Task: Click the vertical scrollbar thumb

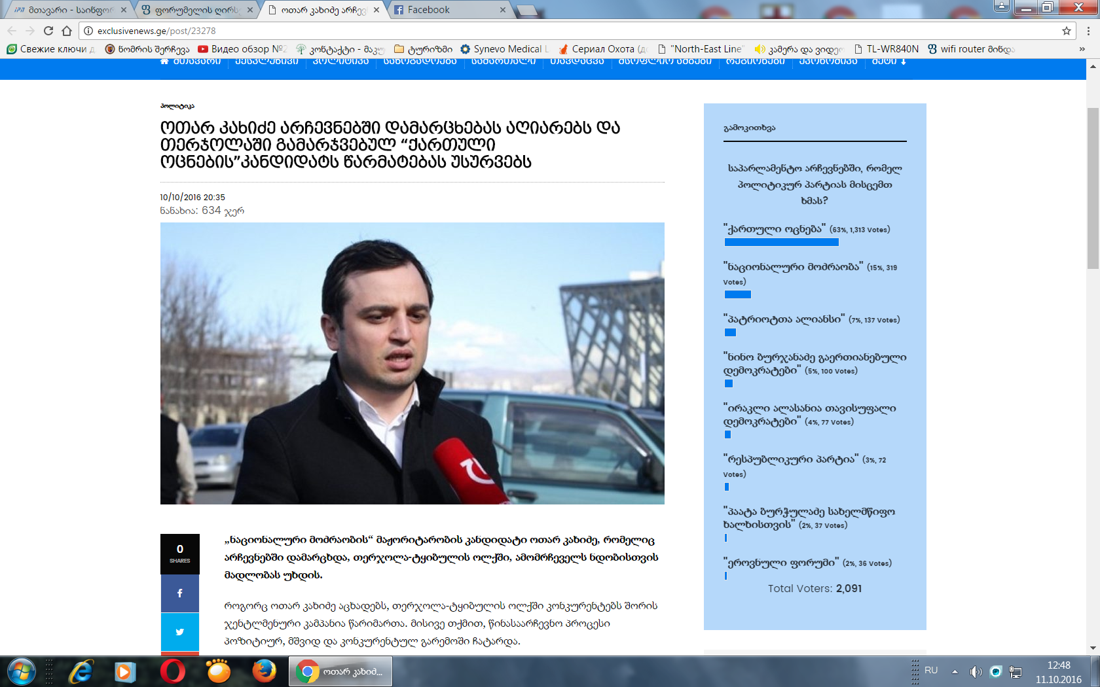Action: (x=1093, y=188)
